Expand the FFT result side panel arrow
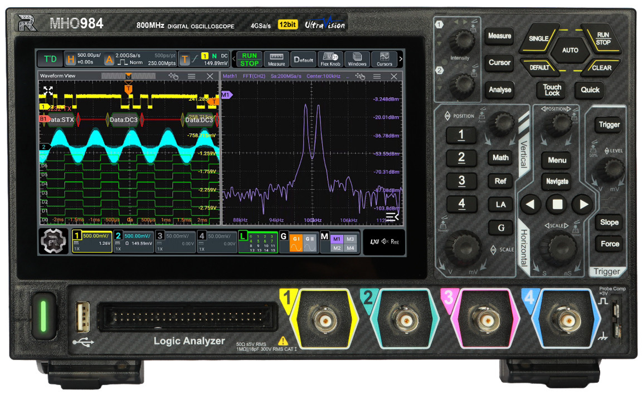The image size is (642, 394). click(x=392, y=216)
